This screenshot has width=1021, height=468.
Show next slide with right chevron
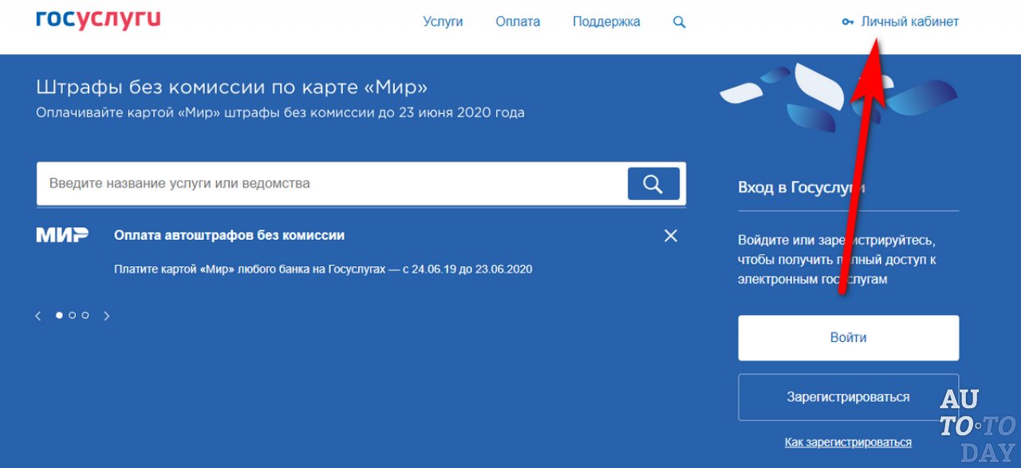tap(107, 316)
